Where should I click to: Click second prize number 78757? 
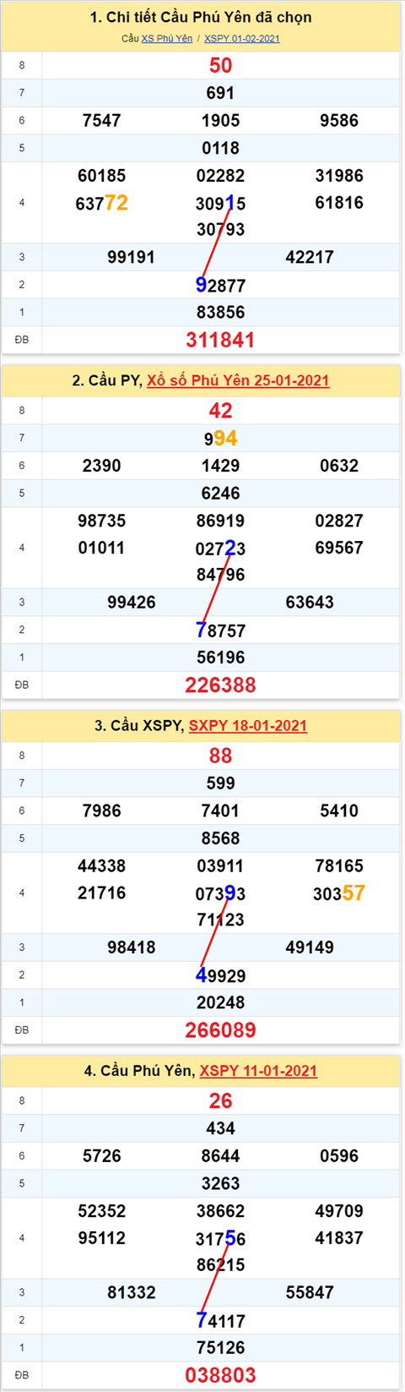(x=220, y=630)
